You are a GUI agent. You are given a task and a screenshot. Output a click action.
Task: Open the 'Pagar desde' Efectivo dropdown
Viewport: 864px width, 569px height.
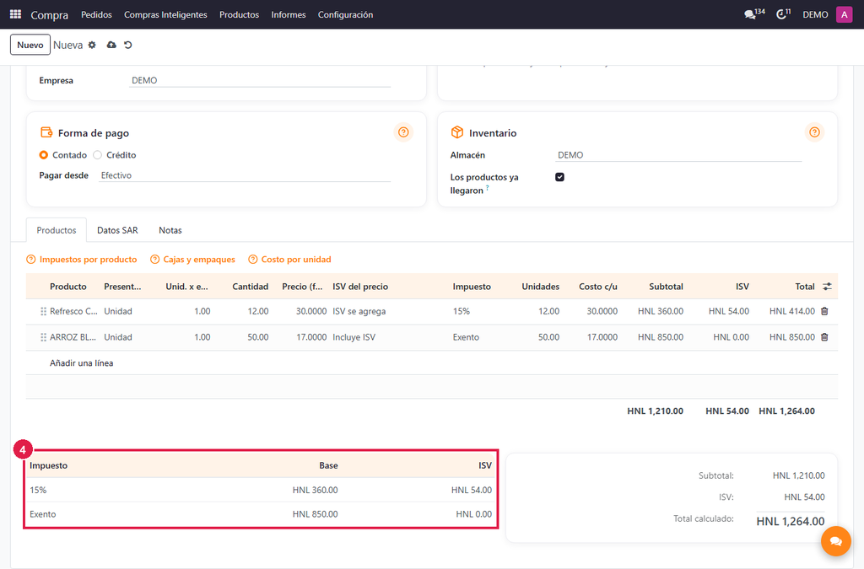[x=245, y=175]
